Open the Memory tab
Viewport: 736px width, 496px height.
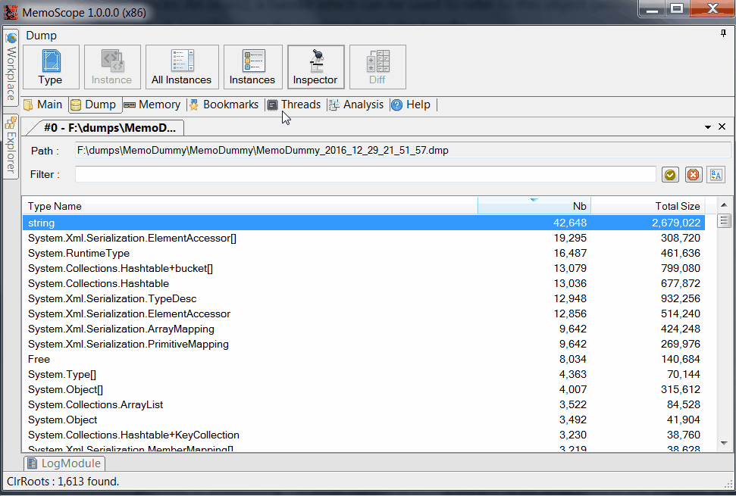[x=152, y=105]
